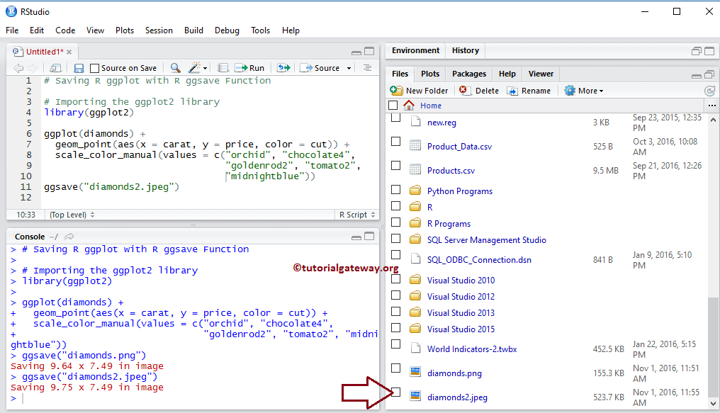Click the re-run previous code icon
This screenshot has width=720, height=413.
point(283,68)
